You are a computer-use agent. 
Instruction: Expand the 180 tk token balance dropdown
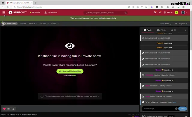(169, 13)
